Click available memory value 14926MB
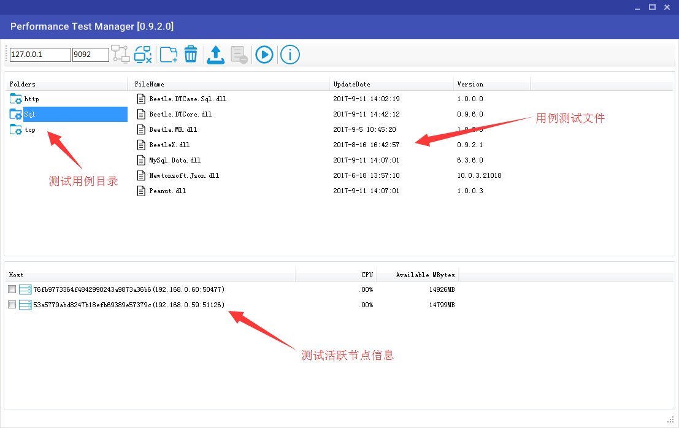 442,289
